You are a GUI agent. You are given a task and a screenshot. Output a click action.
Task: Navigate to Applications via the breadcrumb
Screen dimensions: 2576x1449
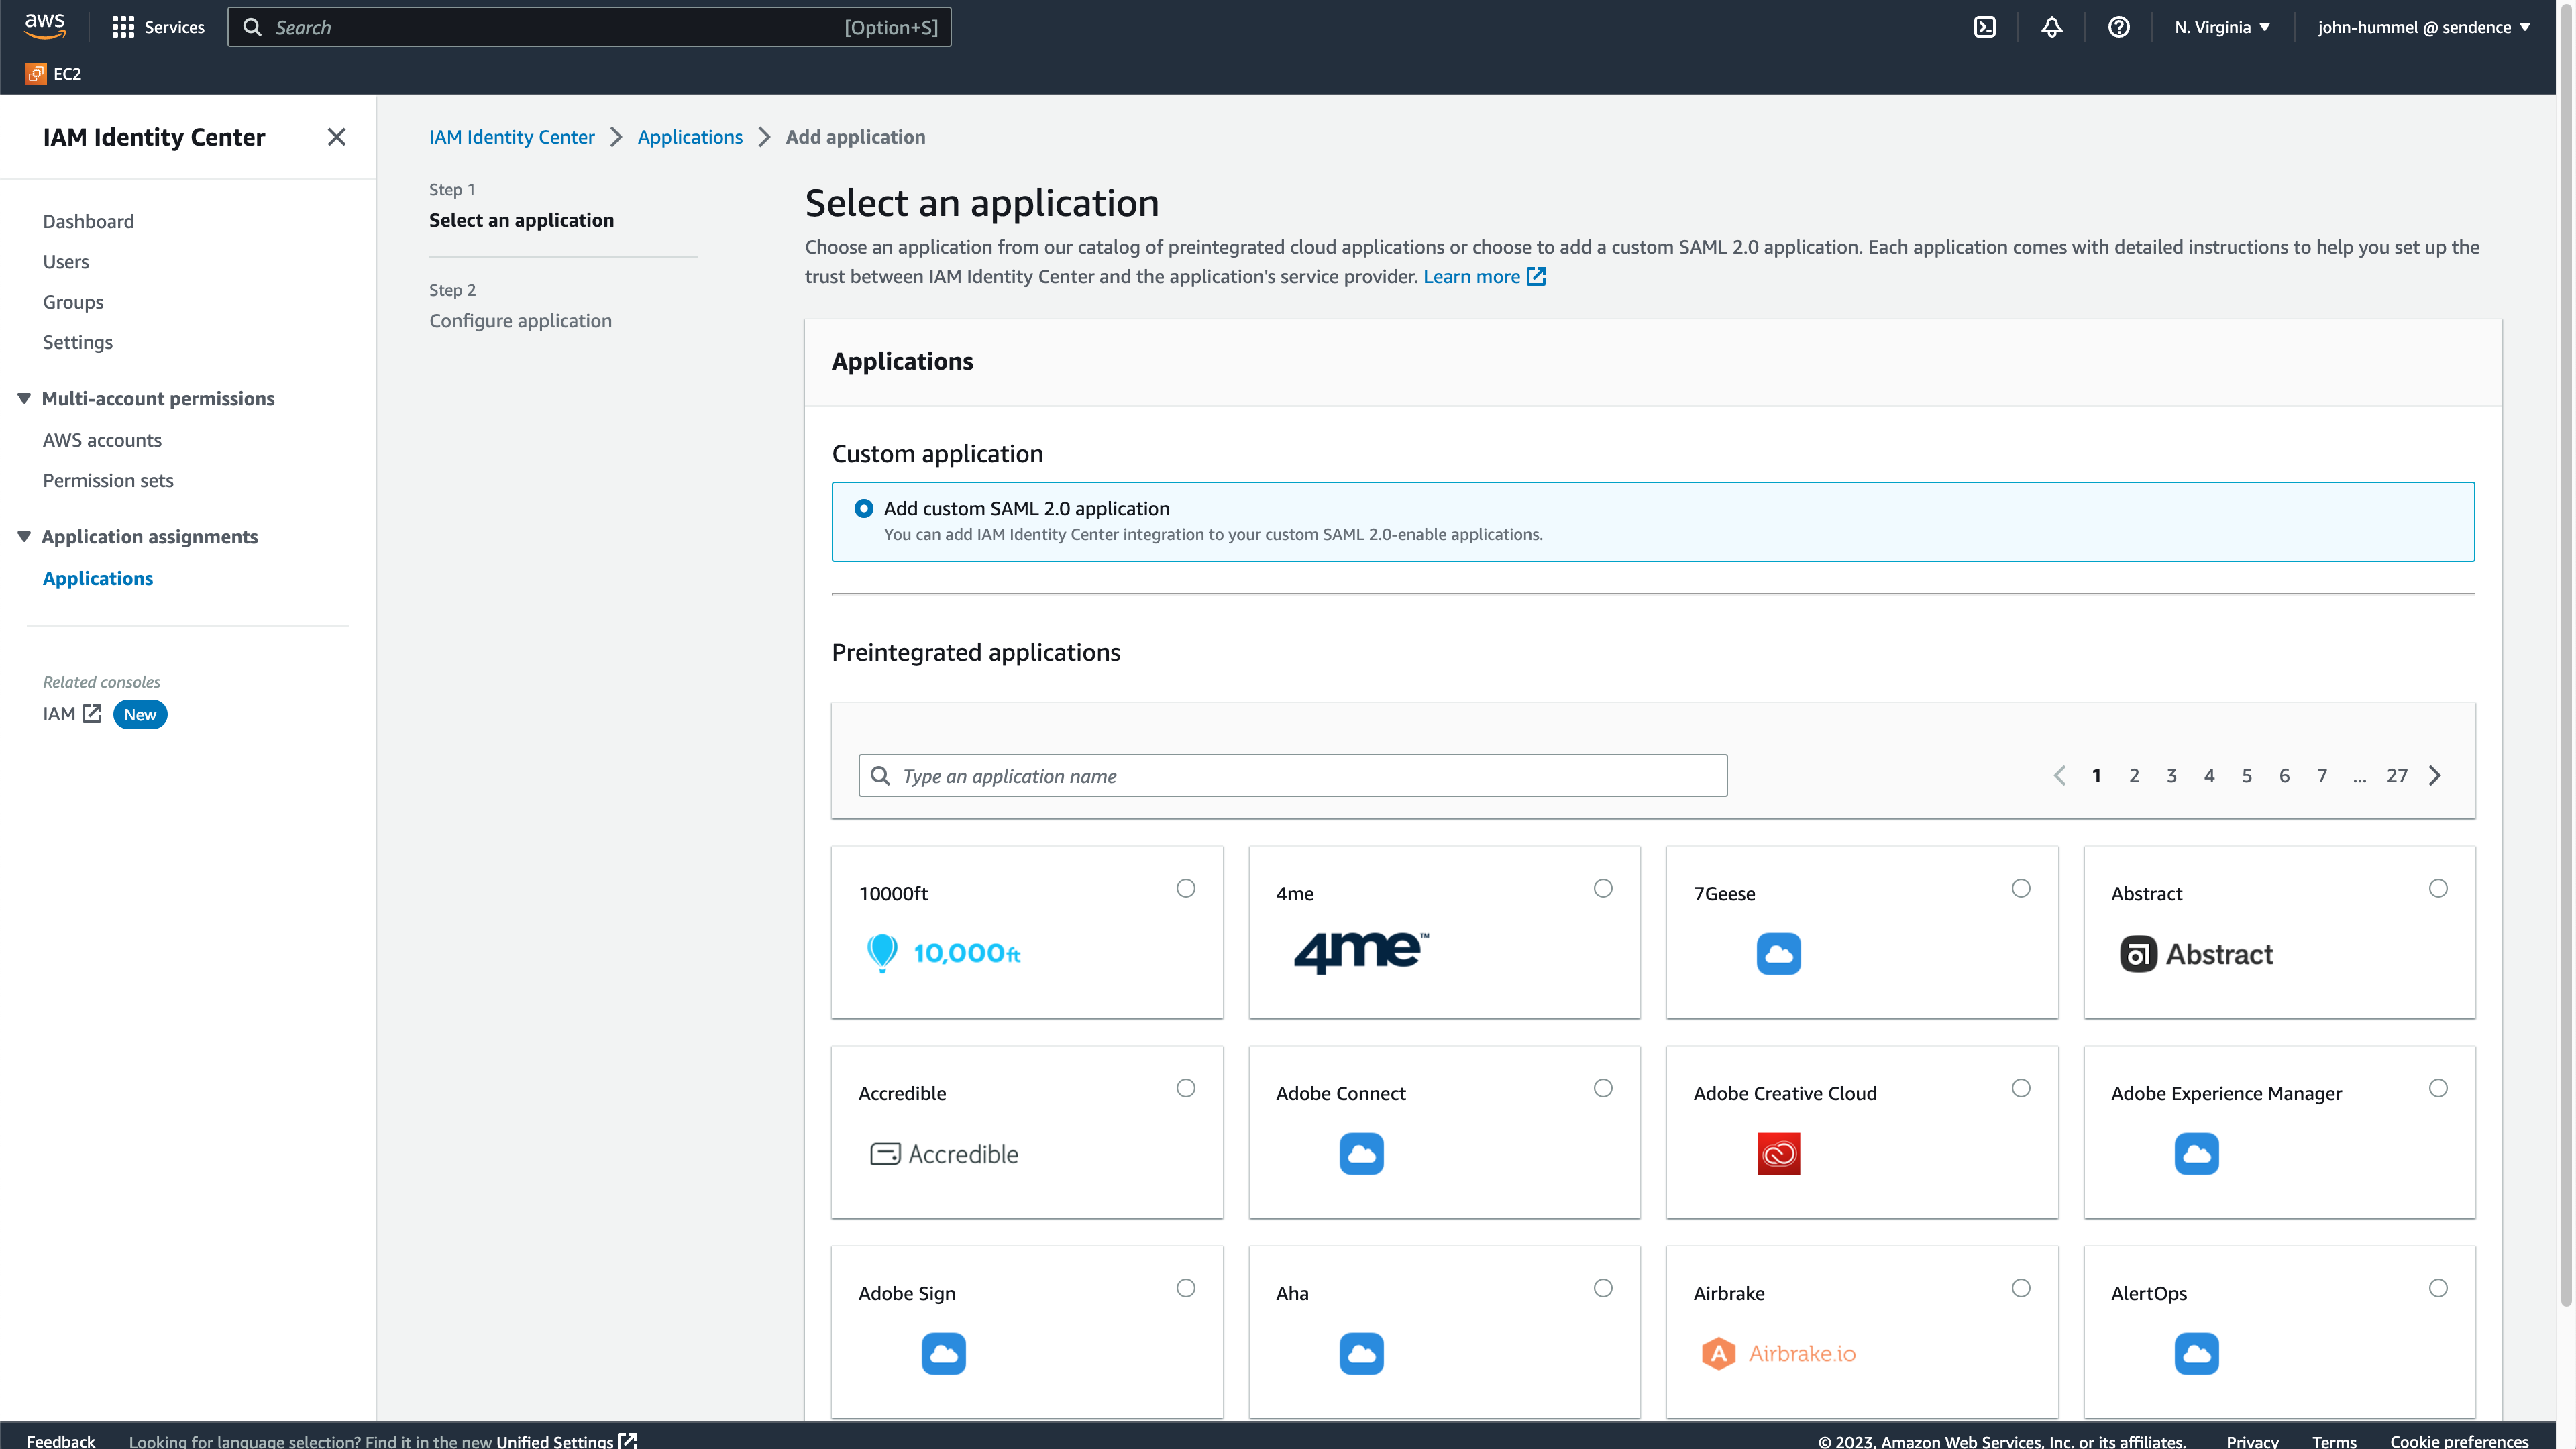click(x=689, y=137)
